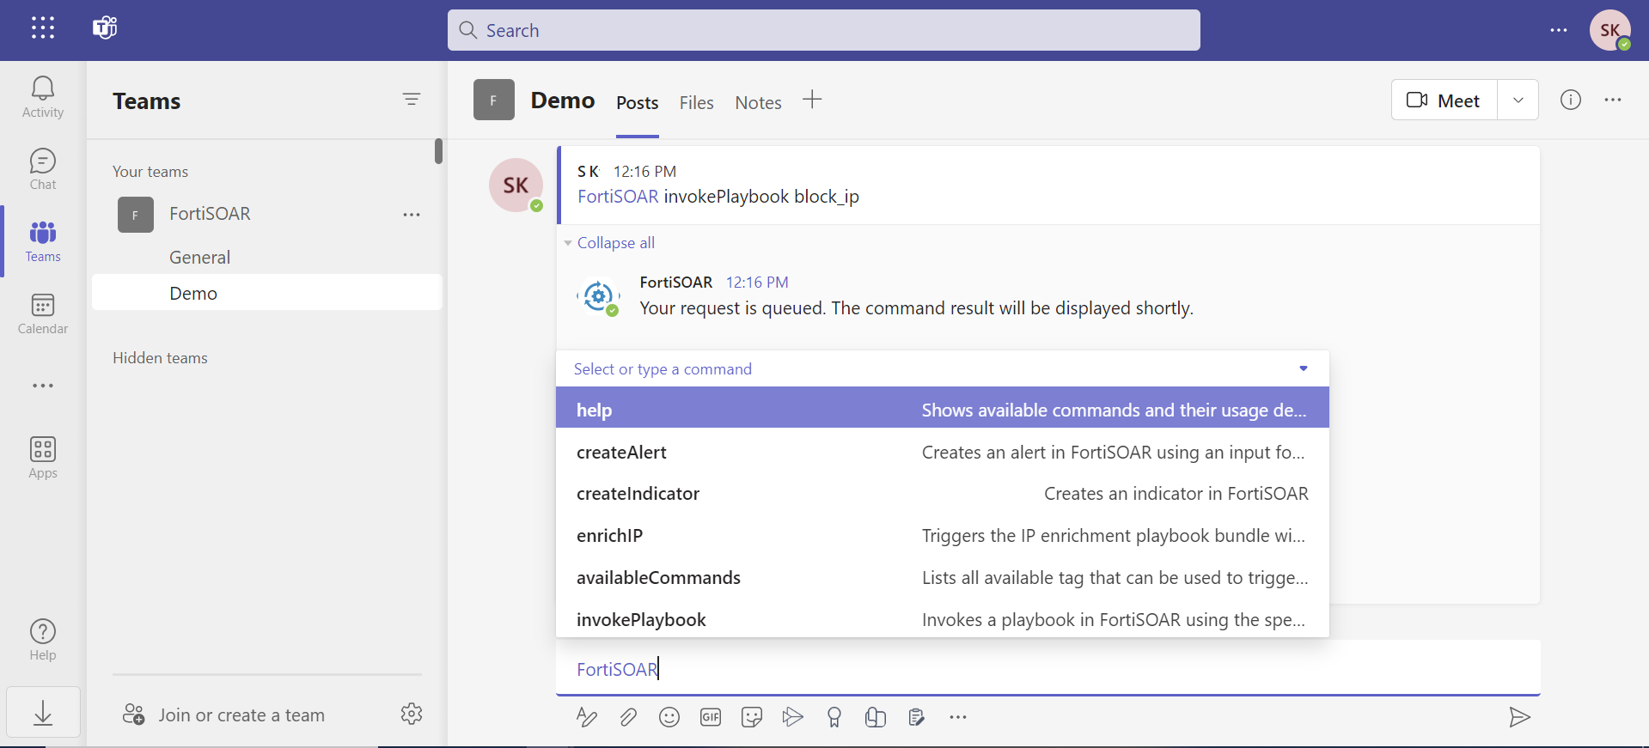
Task: Send the message with arrow icon
Action: click(1519, 717)
